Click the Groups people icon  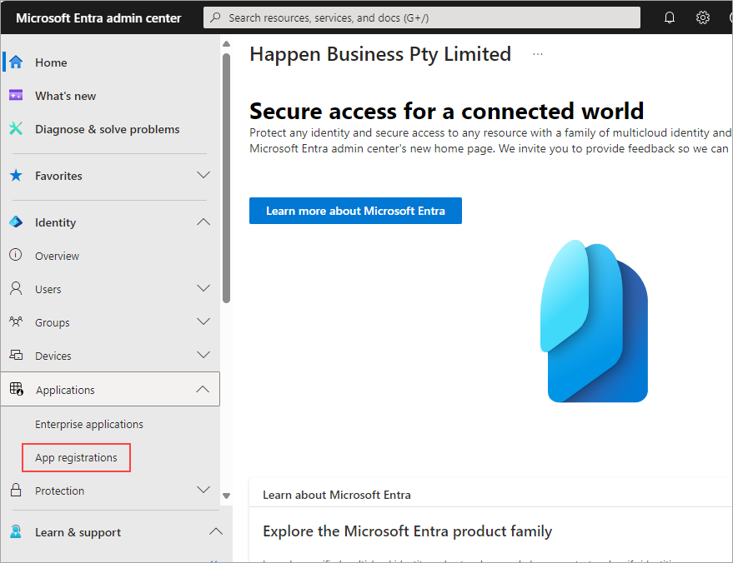(16, 322)
